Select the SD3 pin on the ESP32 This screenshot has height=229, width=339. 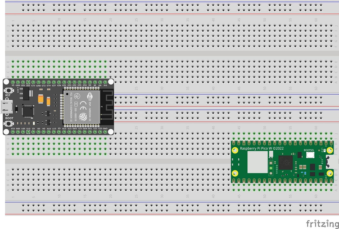click(23, 82)
